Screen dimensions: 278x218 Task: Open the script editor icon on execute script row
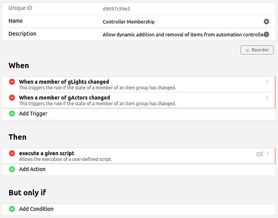(260, 154)
